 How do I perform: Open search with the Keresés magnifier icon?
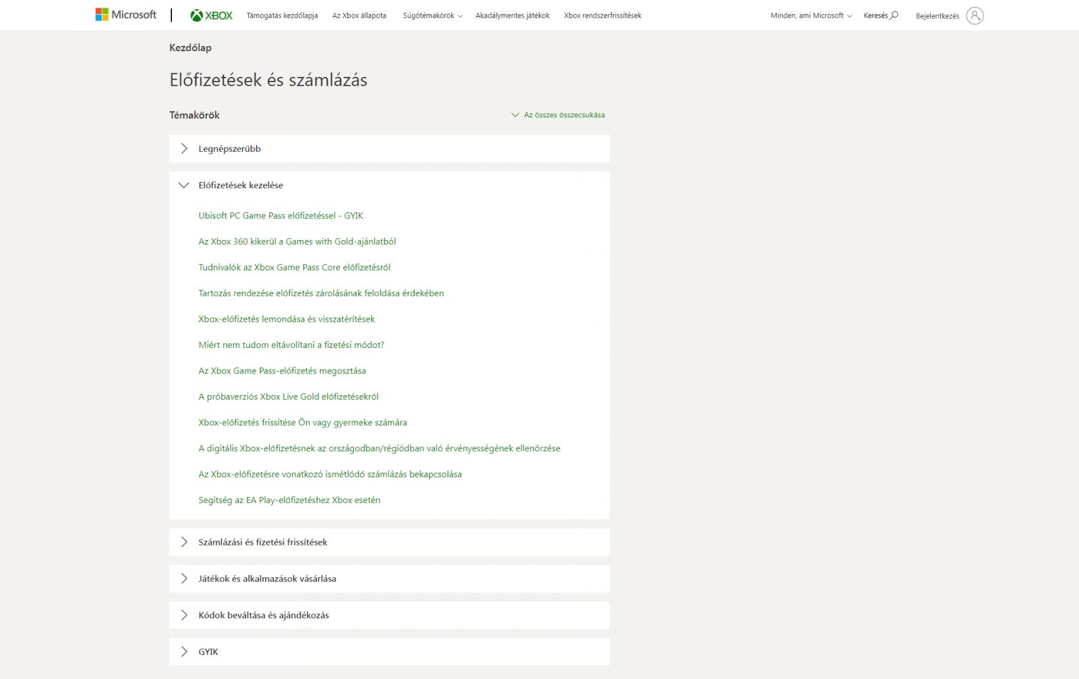(x=894, y=13)
